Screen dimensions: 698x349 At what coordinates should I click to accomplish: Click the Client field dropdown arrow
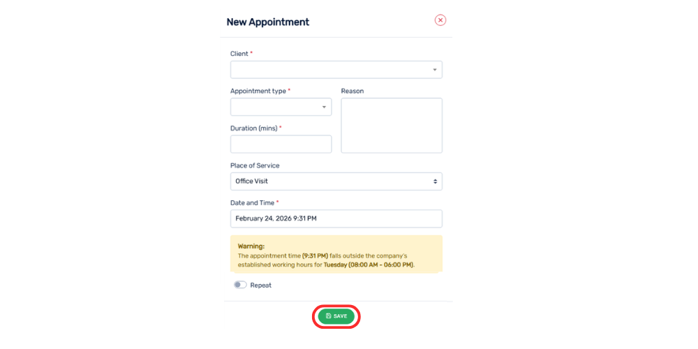click(x=435, y=70)
